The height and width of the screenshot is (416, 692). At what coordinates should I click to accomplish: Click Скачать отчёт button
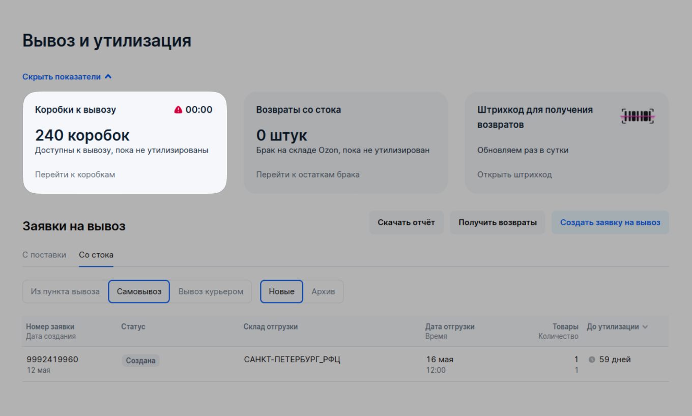tap(406, 222)
